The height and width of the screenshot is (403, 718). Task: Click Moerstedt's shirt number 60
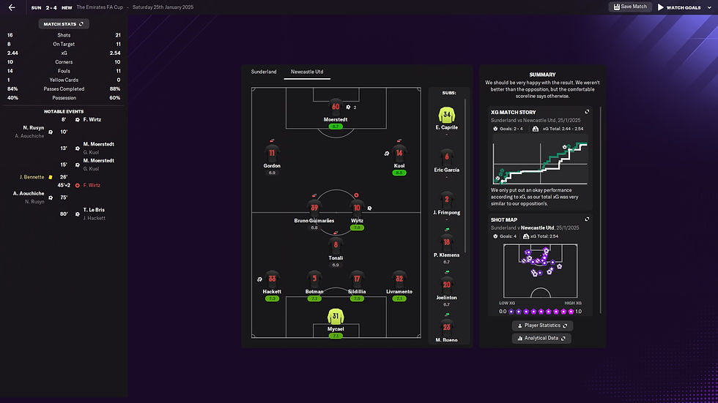[336, 107]
